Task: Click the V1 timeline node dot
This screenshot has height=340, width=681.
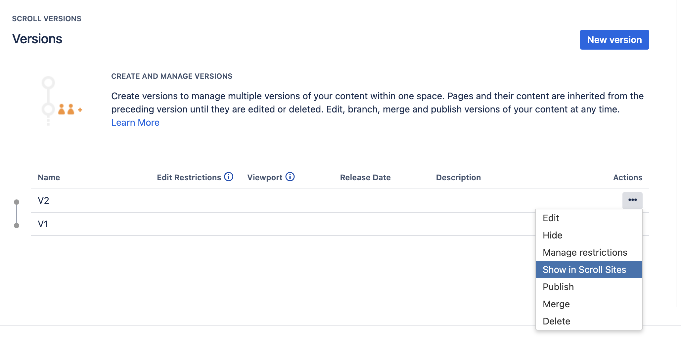Action: [17, 226]
